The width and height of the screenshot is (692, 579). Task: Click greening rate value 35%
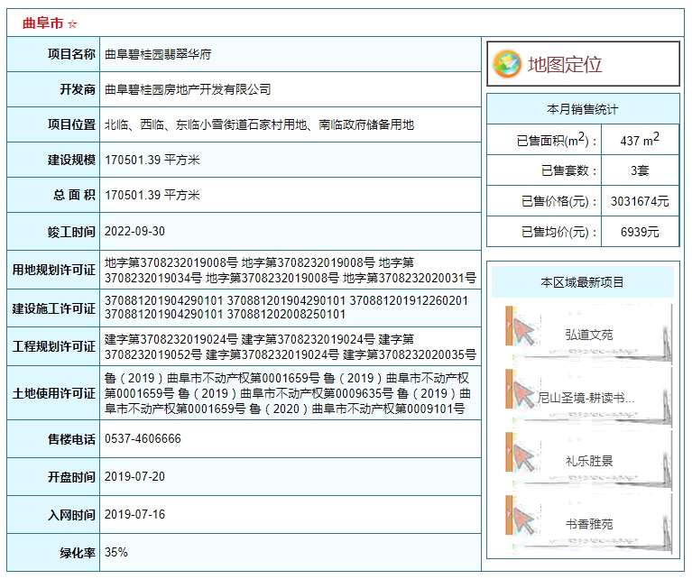[x=116, y=553]
